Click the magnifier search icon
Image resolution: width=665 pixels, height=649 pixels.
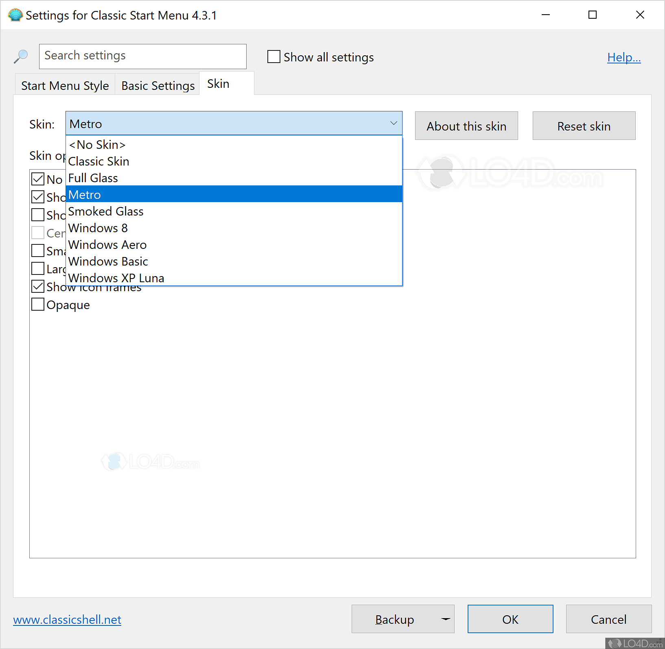(x=21, y=57)
